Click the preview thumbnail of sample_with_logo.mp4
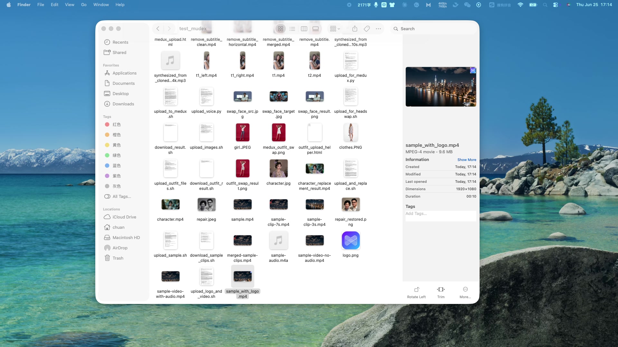Screen dimensions: 618x347 tap(441, 87)
